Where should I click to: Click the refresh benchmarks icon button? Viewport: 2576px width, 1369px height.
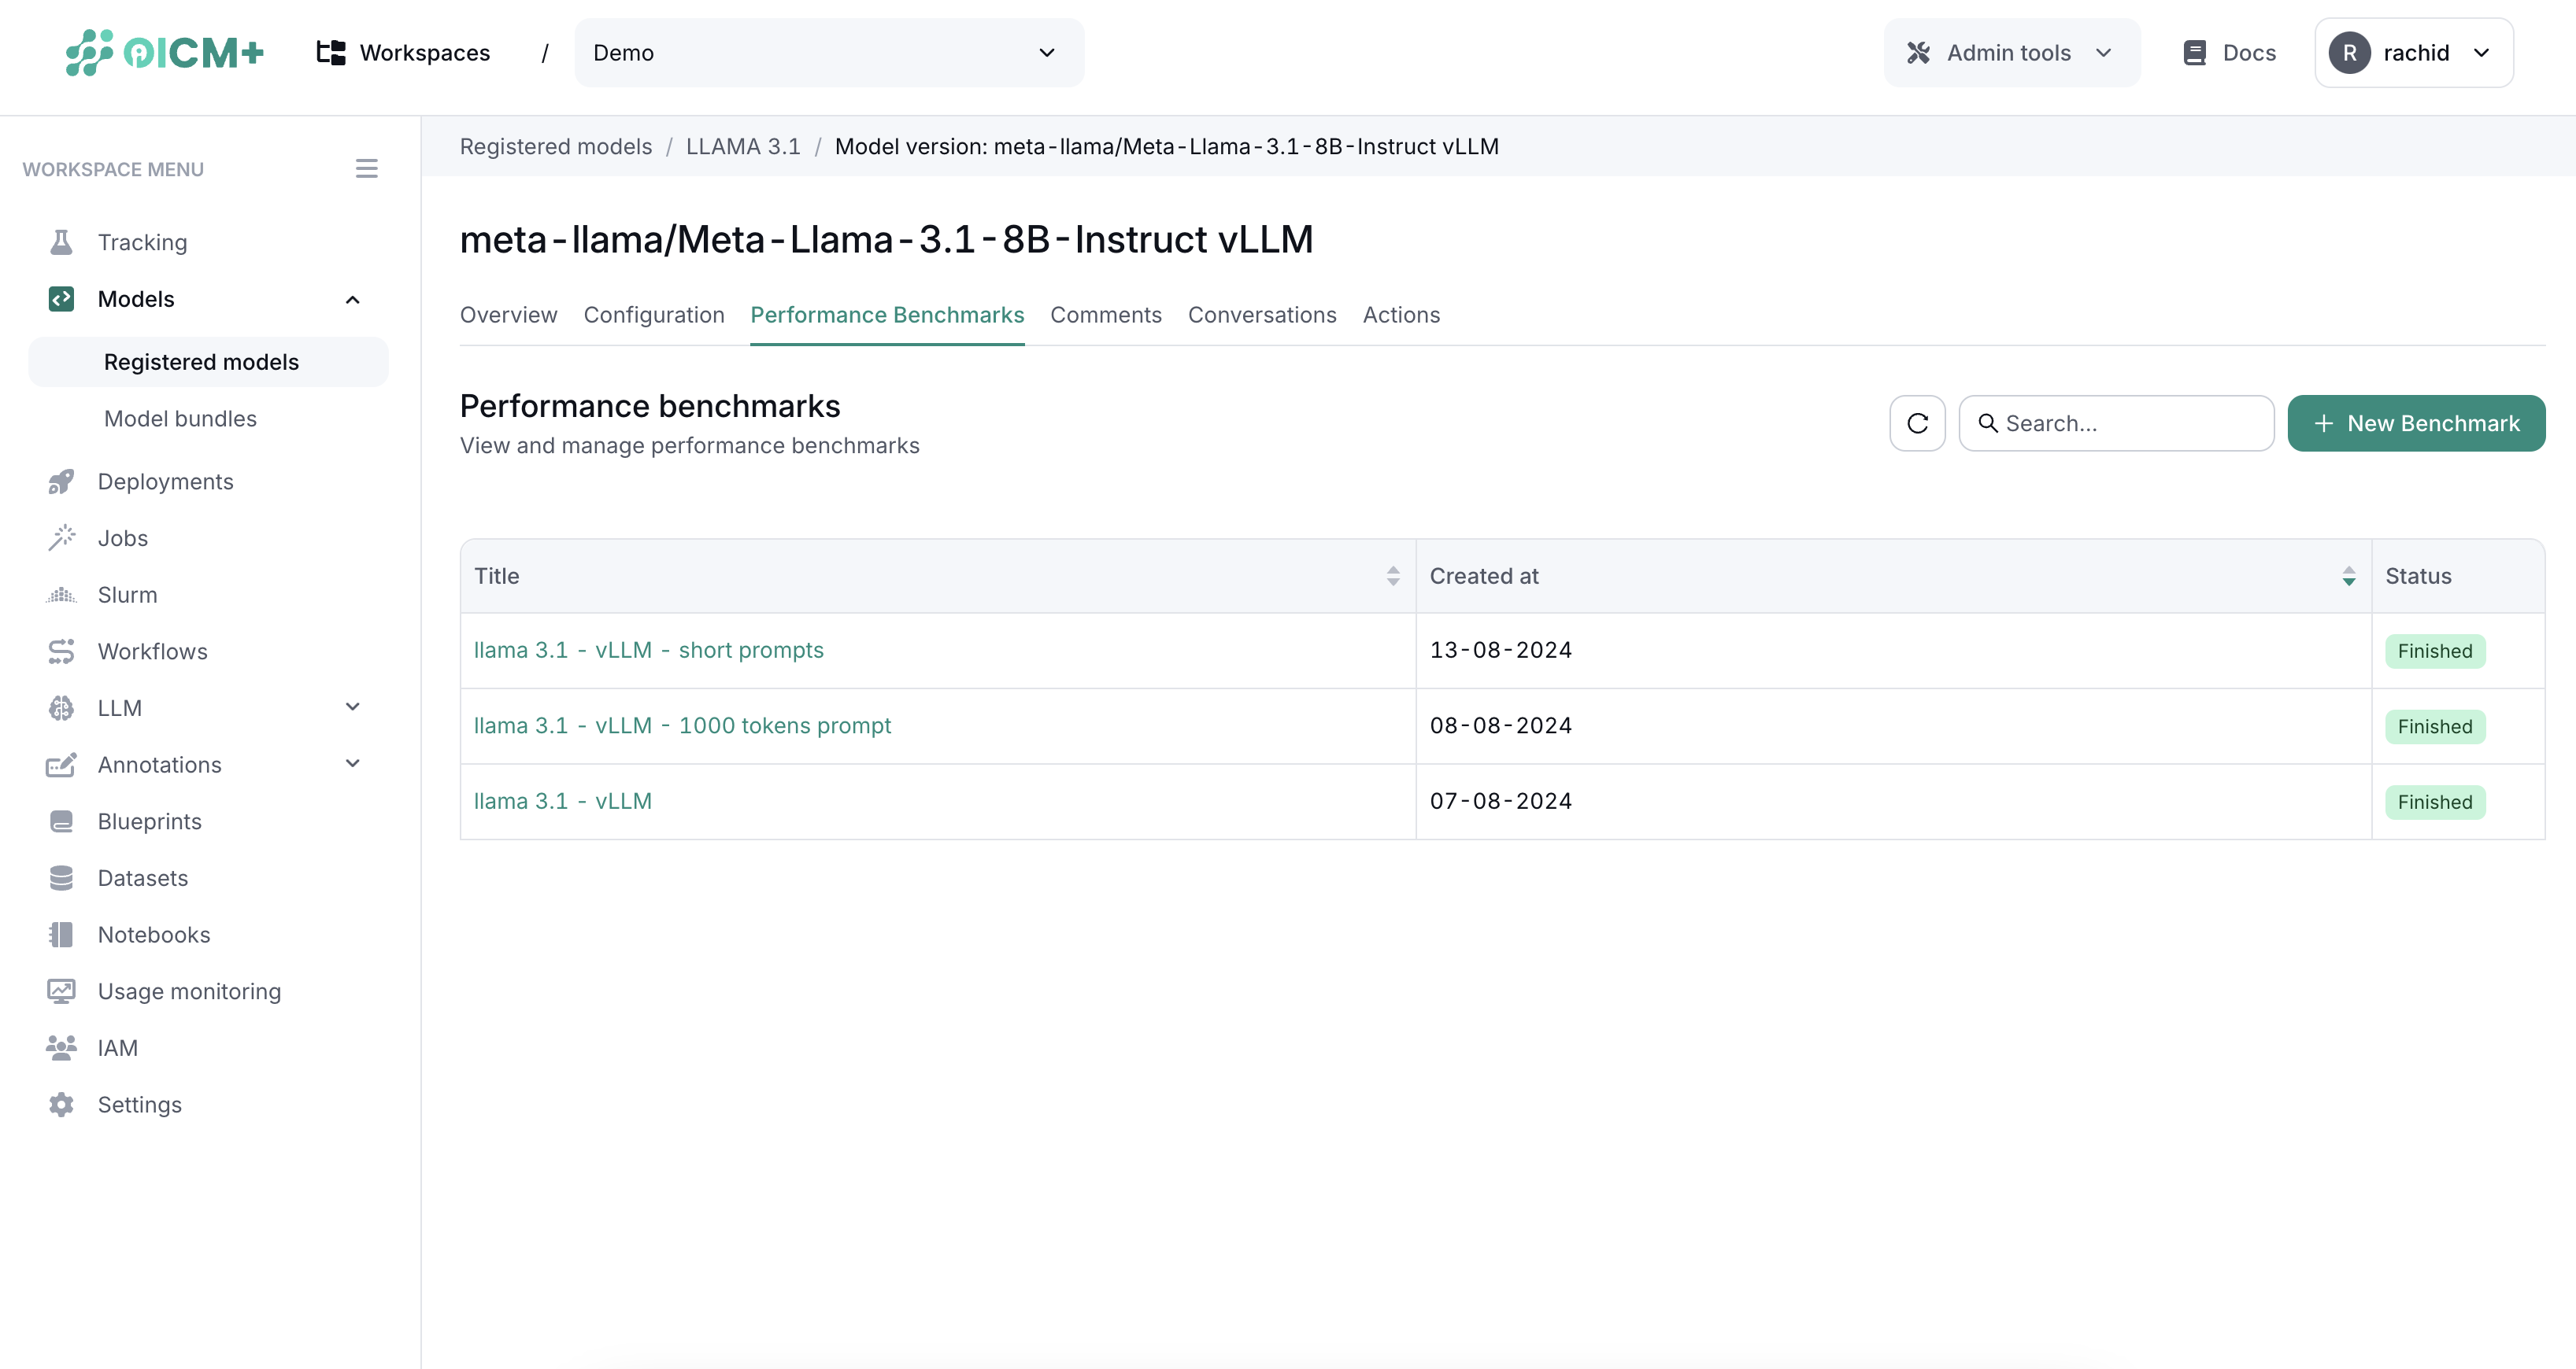click(x=1917, y=424)
